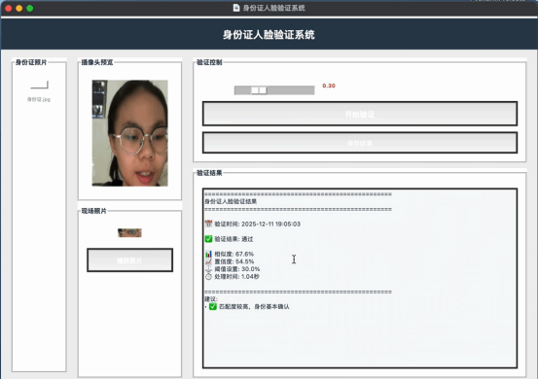Viewport: 539px width, 379px height.
Task: Click the 身份证.jpg file name label
Action: [39, 99]
